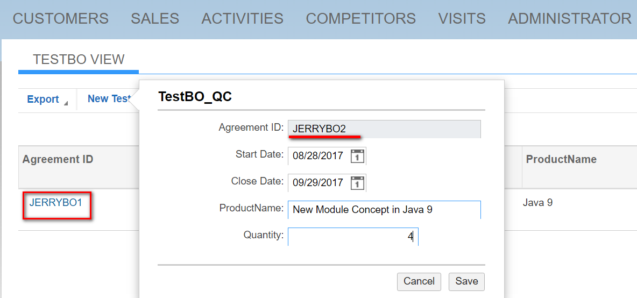
Task: Focus the Quantity input field
Action: point(353,237)
